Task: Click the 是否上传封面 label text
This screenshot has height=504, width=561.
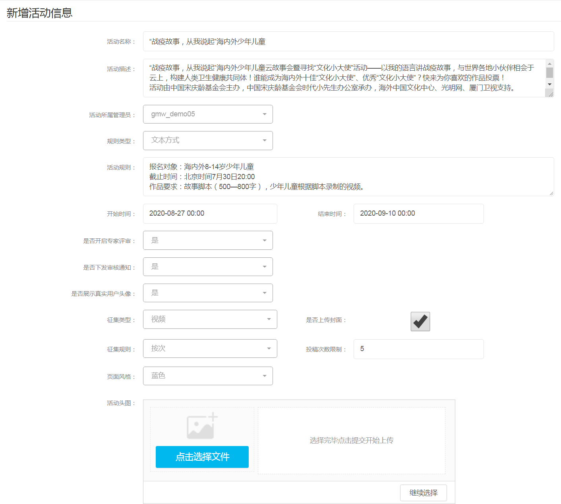Action: [x=326, y=320]
